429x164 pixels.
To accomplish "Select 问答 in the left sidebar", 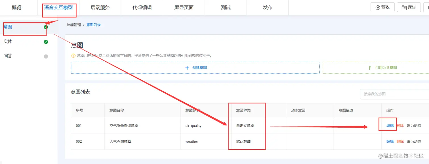I will pyautogui.click(x=7, y=56).
